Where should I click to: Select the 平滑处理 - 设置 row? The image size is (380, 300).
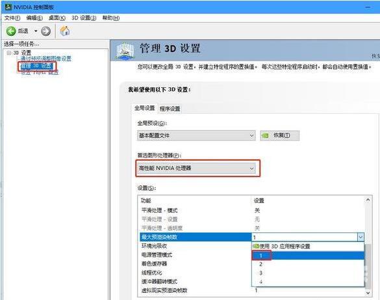251,219
